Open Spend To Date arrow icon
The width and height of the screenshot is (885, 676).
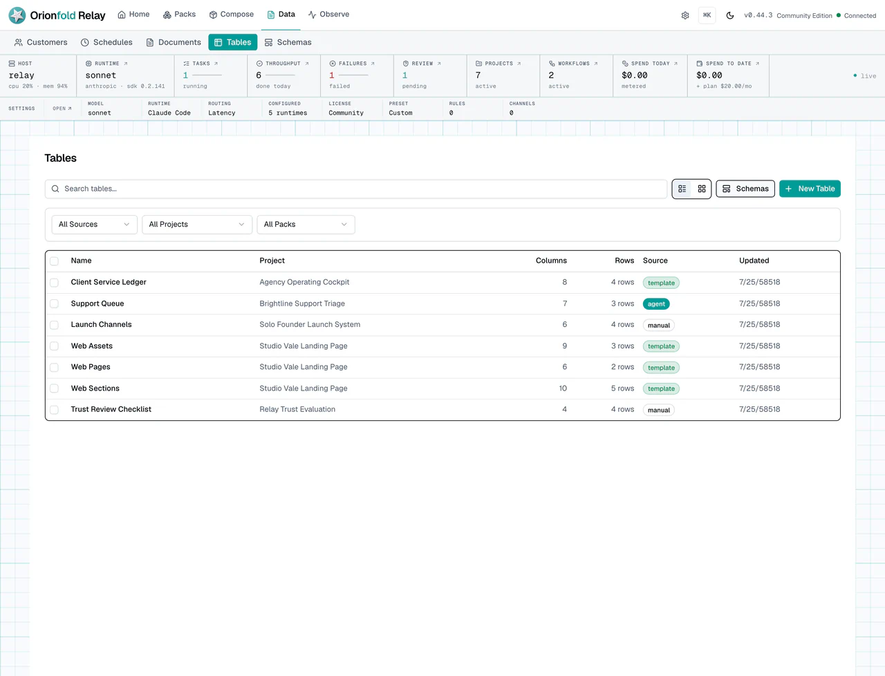coord(757,64)
